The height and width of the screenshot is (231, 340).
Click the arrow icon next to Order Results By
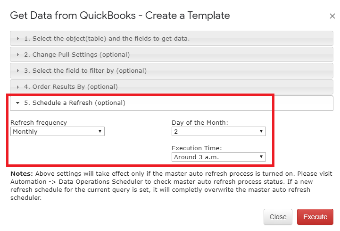click(x=18, y=87)
